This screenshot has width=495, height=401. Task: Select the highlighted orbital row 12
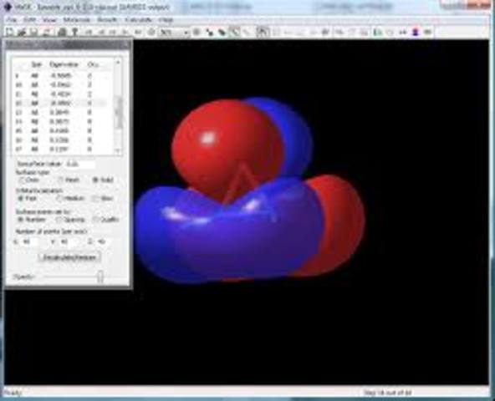[62, 103]
